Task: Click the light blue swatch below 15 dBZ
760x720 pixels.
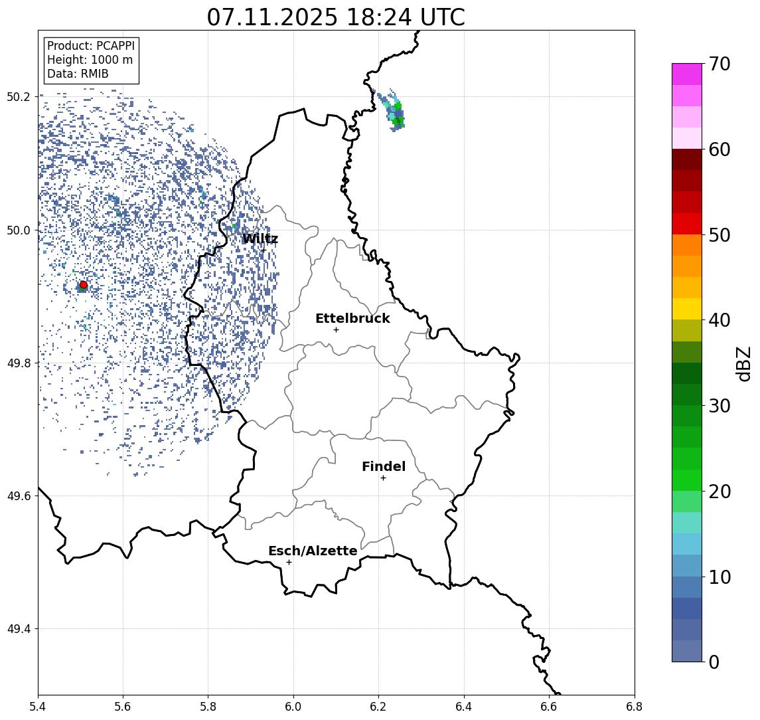Action: (687, 545)
